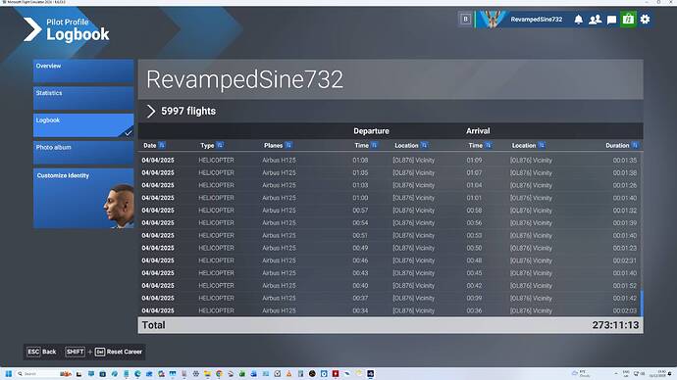Click duration "00:02:31" cell

(x=625, y=261)
